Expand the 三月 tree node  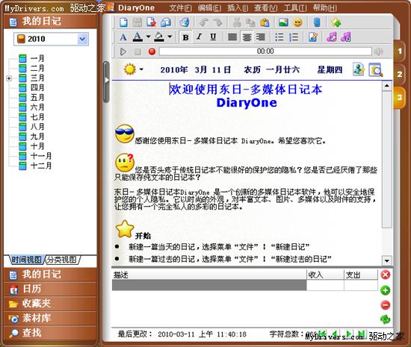[9, 78]
